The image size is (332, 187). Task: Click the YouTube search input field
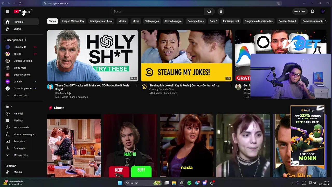(157, 11)
